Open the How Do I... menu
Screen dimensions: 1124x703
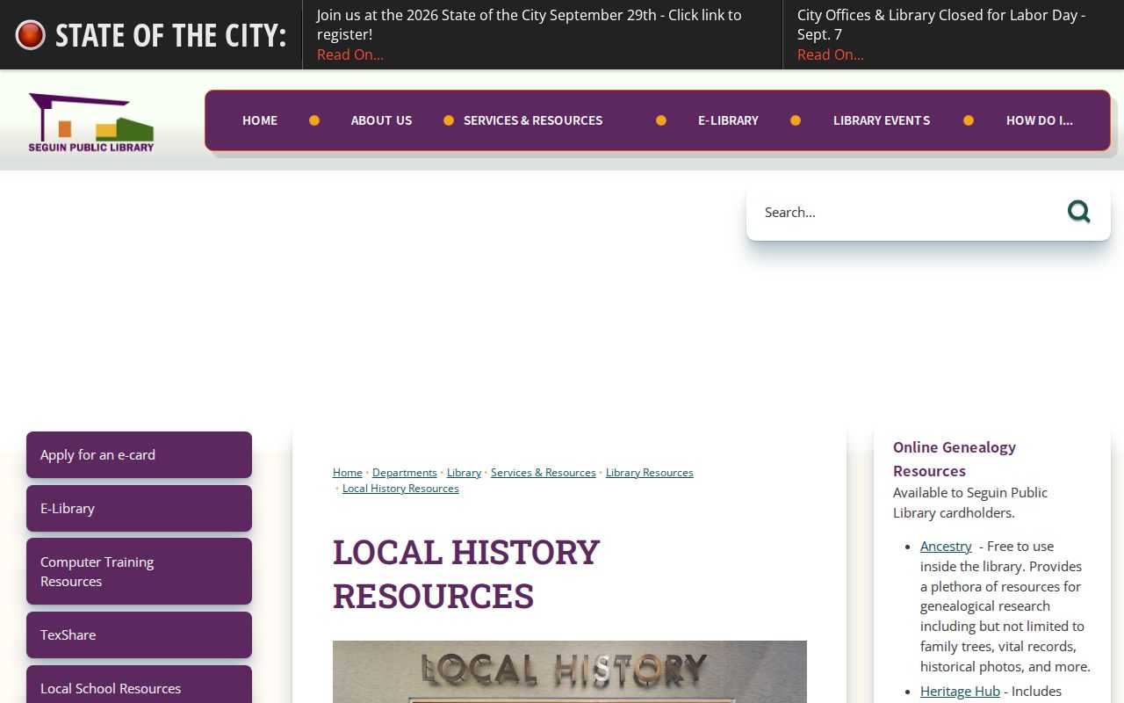pyautogui.click(x=1040, y=120)
